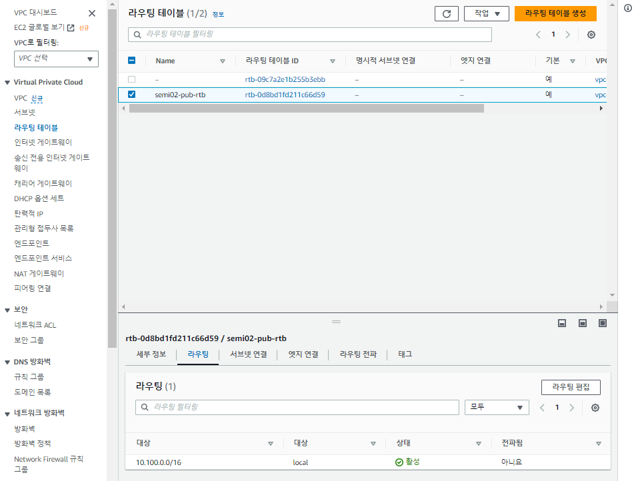Click 라우팅 테이블 생성 button

tap(555, 13)
